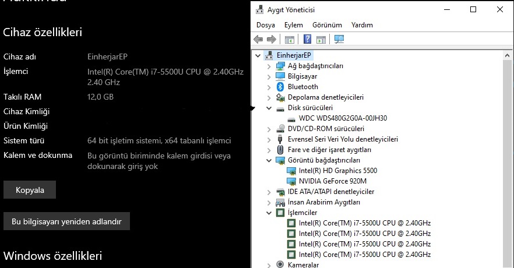Image resolution: width=514 pixels, height=268 pixels.
Task: Click the WDC WDS480G2G0A disk icon
Action: tap(291, 119)
